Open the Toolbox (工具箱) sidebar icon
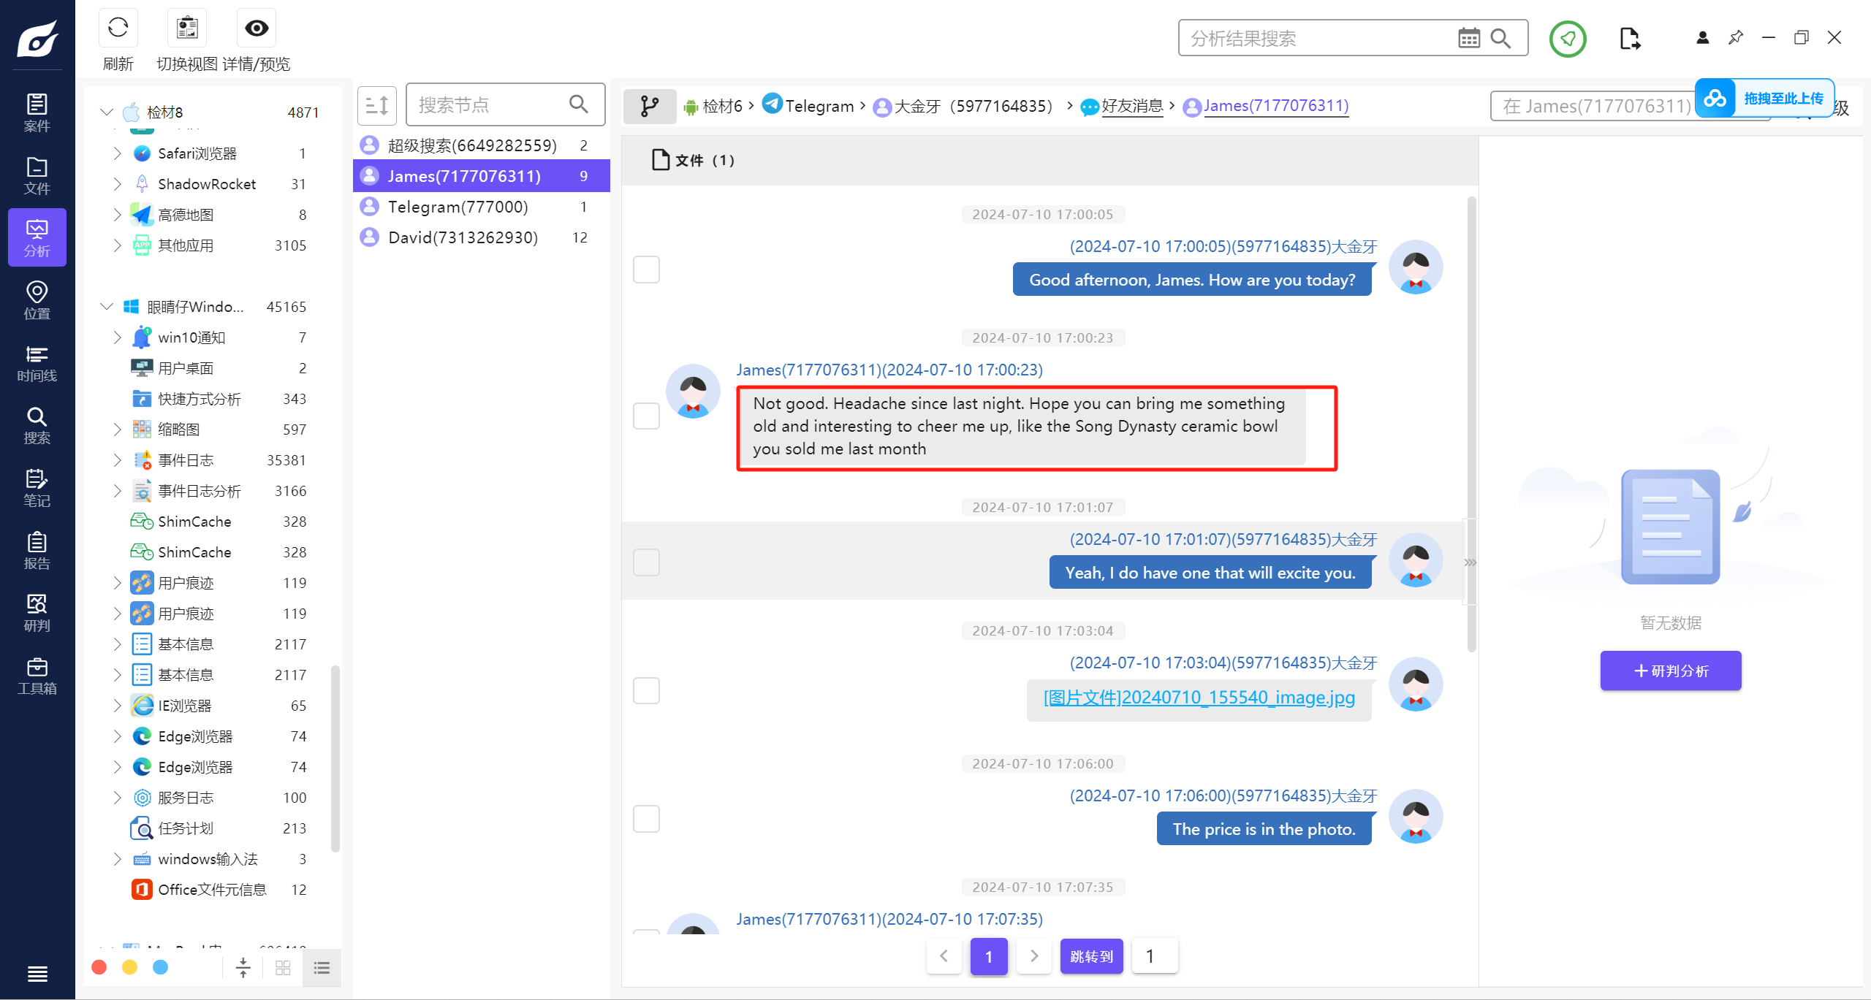The width and height of the screenshot is (1871, 1000). [37, 676]
